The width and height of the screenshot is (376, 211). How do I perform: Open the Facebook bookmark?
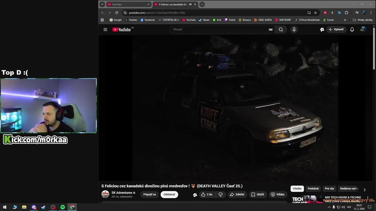(147, 20)
